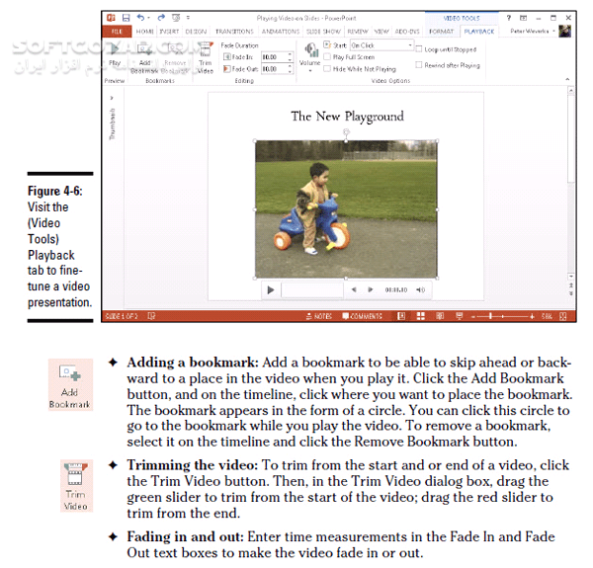
Task: Click the Save icon in quick access toolbar
Action: (x=127, y=18)
